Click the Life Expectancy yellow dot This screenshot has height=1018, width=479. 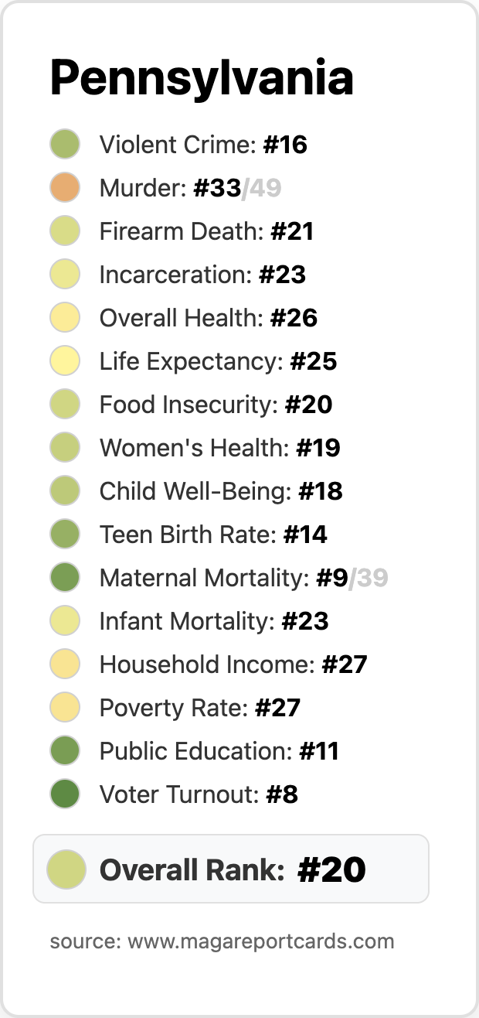coord(66,361)
